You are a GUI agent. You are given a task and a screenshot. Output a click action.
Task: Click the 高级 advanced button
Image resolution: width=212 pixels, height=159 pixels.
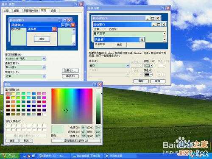pyautogui.click(x=70, y=76)
